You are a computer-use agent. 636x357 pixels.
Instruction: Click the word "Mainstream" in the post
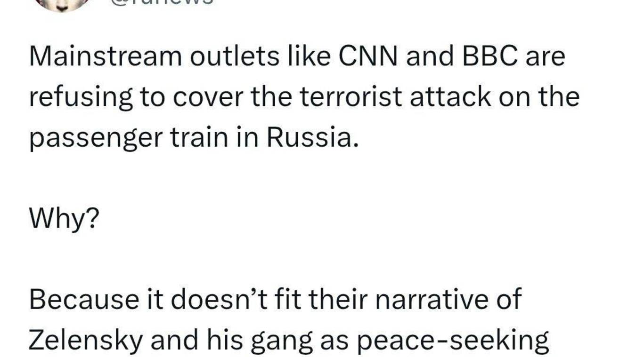[x=106, y=56]
